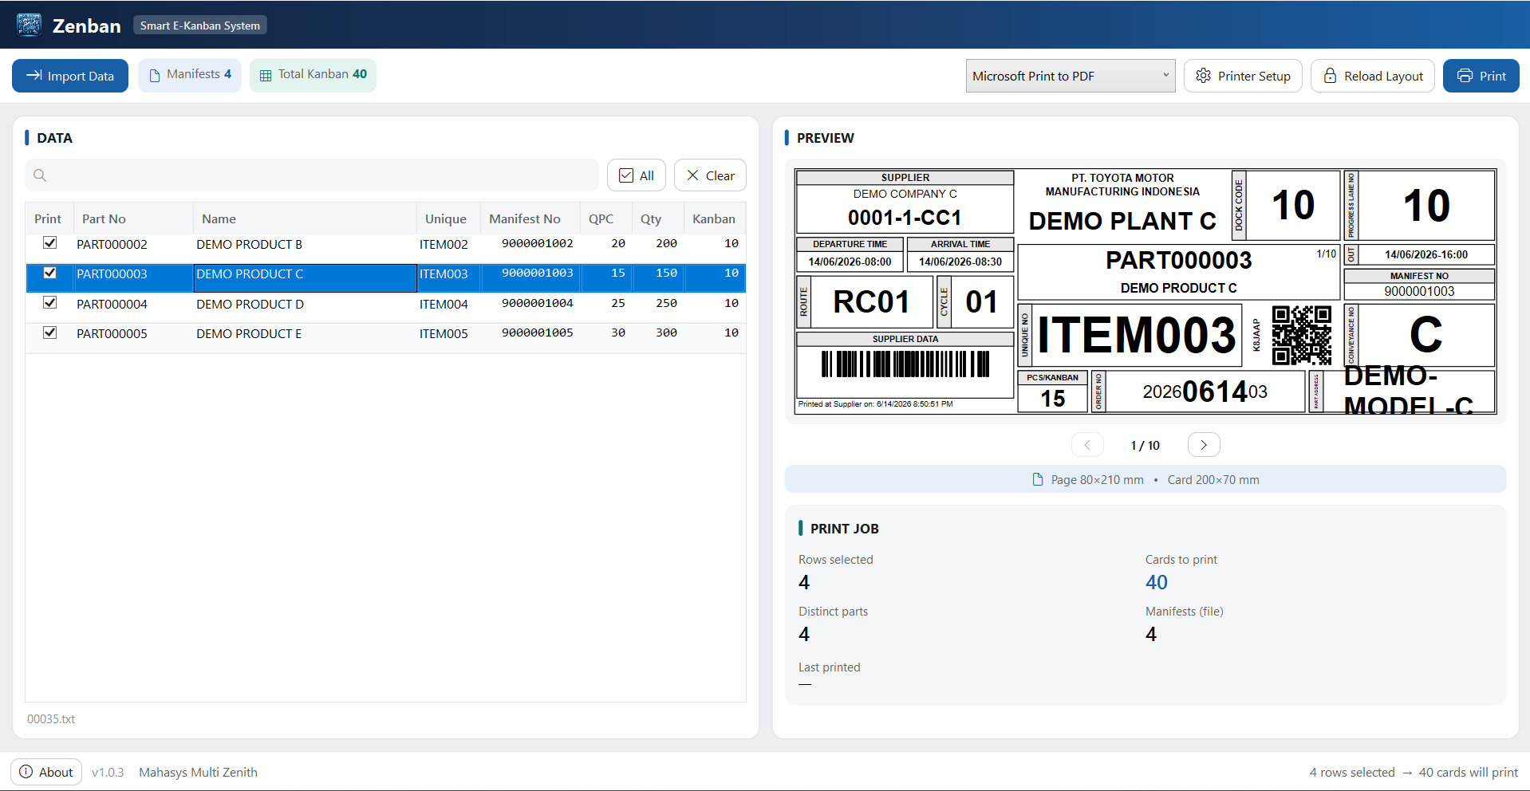Click Smart E-Kanban System badge
This screenshot has height=791, width=1530.
tap(200, 26)
